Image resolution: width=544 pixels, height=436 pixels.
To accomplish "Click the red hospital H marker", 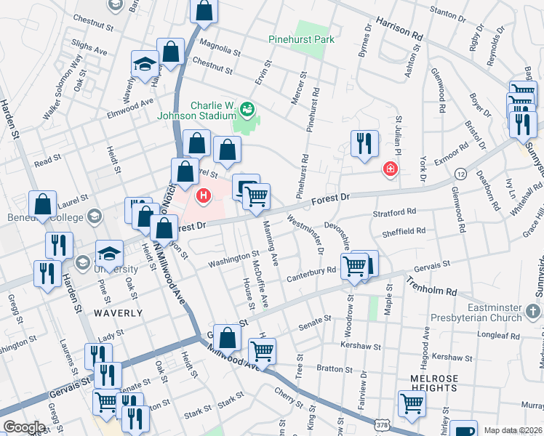I will [204, 195].
